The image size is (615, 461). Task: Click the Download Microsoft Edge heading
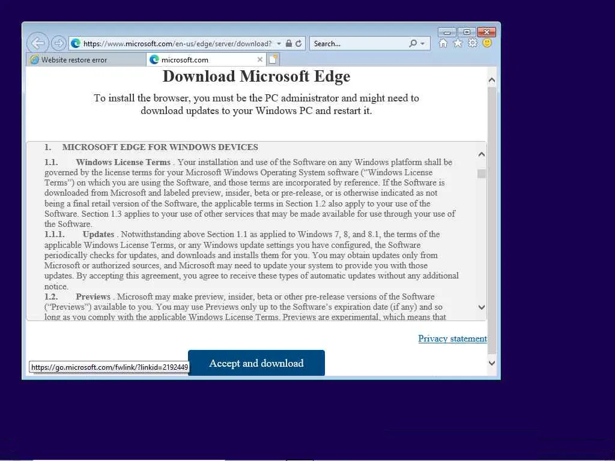[x=256, y=76]
